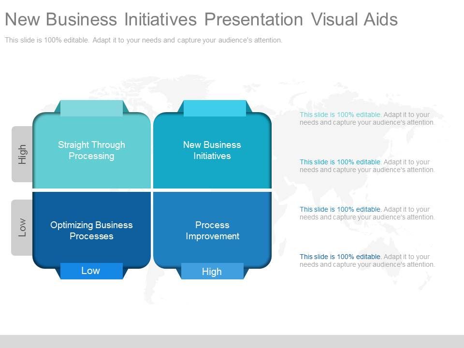Select the fourth description paragraph with dark blue highlight

(x=367, y=261)
